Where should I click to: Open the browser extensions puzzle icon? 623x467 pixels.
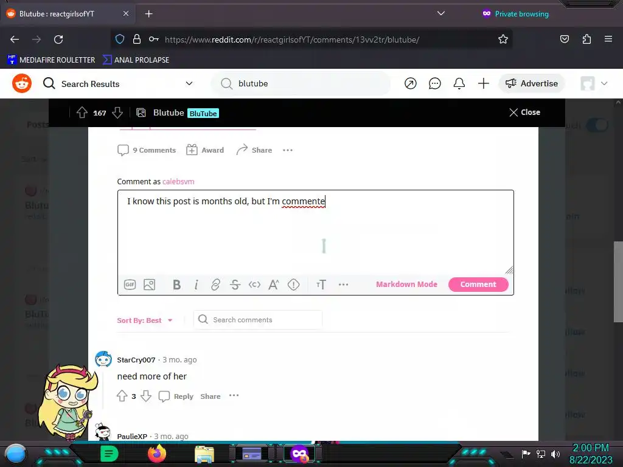click(x=586, y=39)
